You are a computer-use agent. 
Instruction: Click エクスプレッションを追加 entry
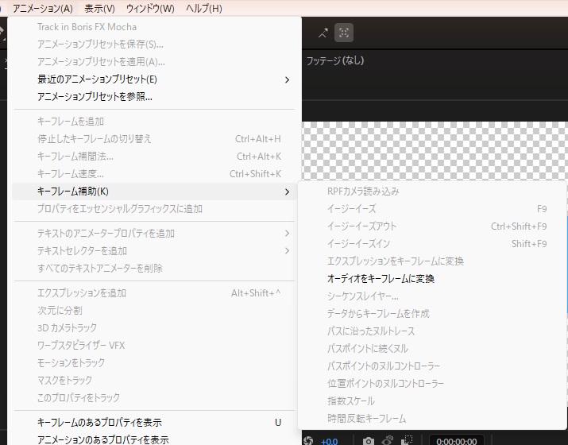[154, 292]
